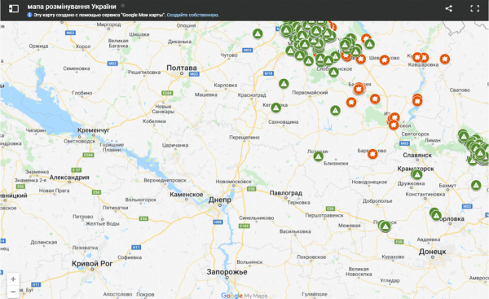
Task: Zoom out with the minus button
Action: pyautogui.click(x=13, y=292)
